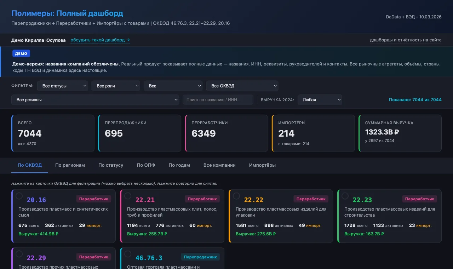Click the blue 'ДЕМО' badge

tap(21, 53)
